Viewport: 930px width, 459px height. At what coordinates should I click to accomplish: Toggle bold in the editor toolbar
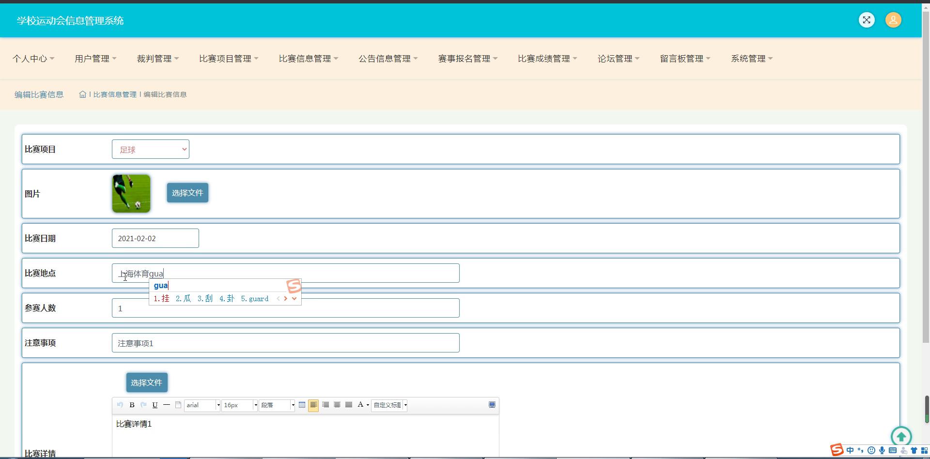tap(132, 405)
